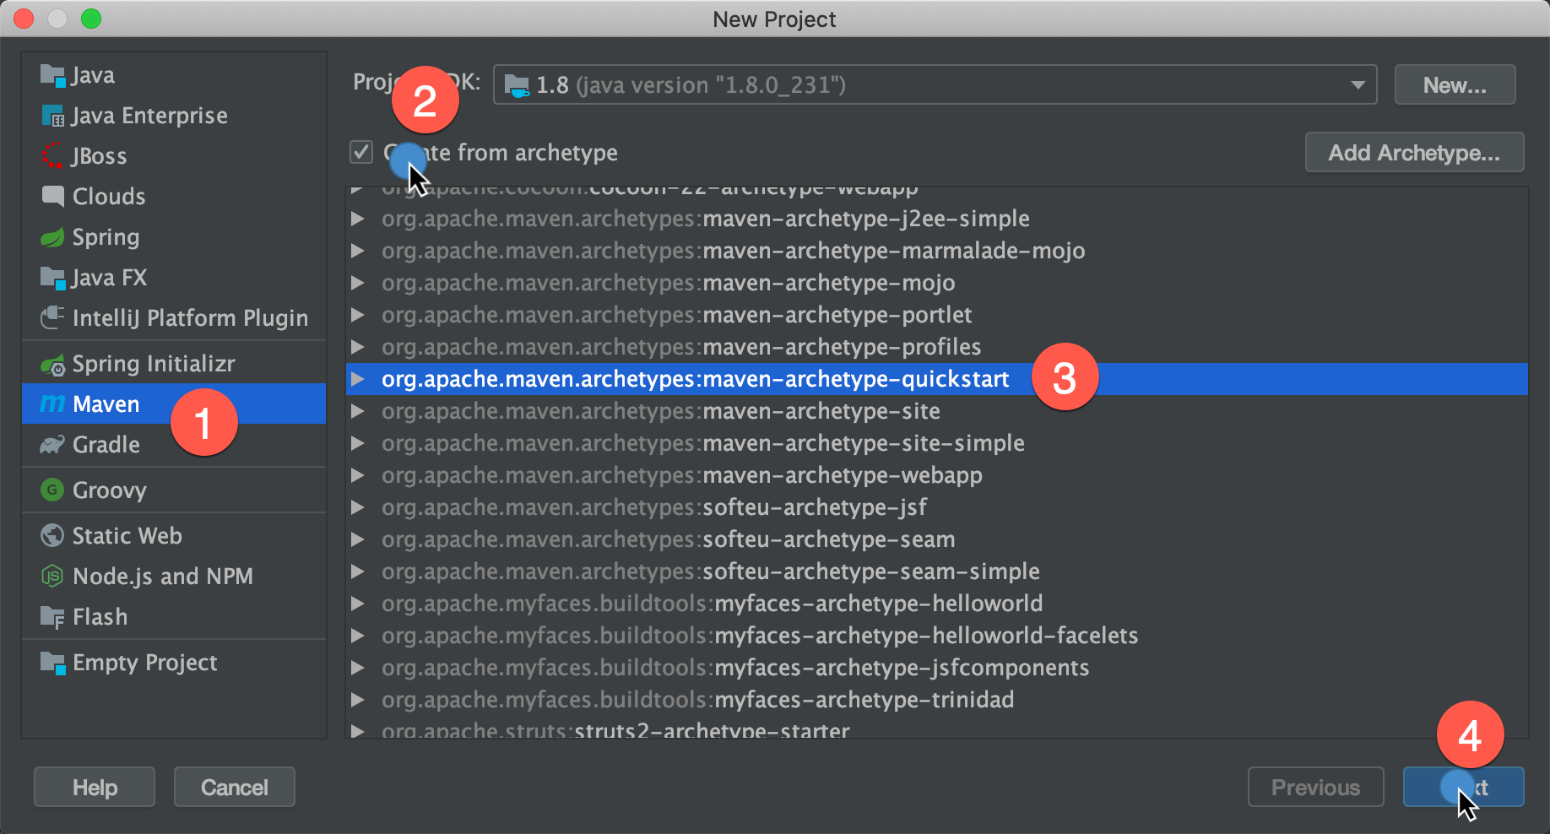Click the Java Enterprise icon
The image size is (1550, 834).
click(x=52, y=116)
